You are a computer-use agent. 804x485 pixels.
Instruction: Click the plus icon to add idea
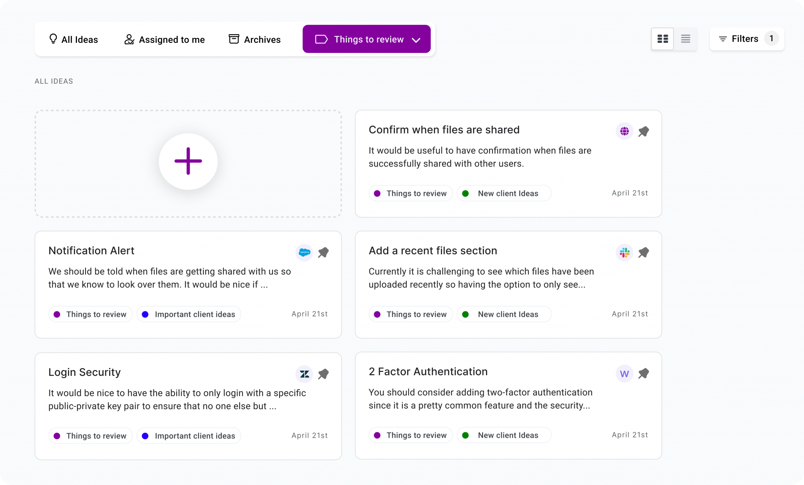[x=188, y=161]
